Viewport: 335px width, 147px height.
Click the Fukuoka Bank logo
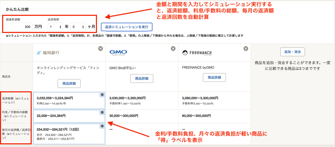[x=48, y=53]
